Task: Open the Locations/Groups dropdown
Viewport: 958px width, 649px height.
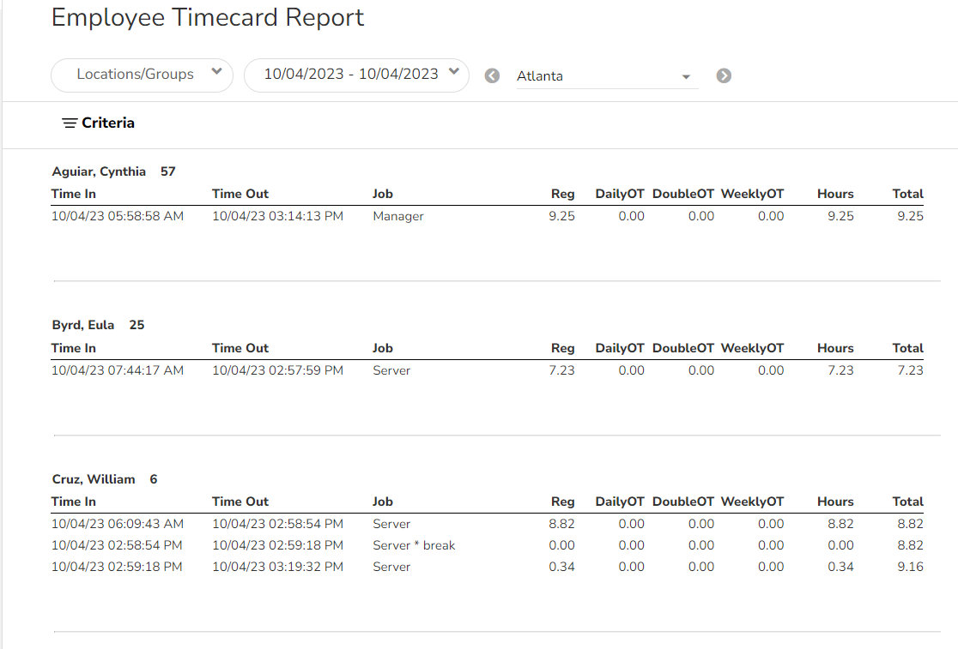Action: [x=135, y=75]
